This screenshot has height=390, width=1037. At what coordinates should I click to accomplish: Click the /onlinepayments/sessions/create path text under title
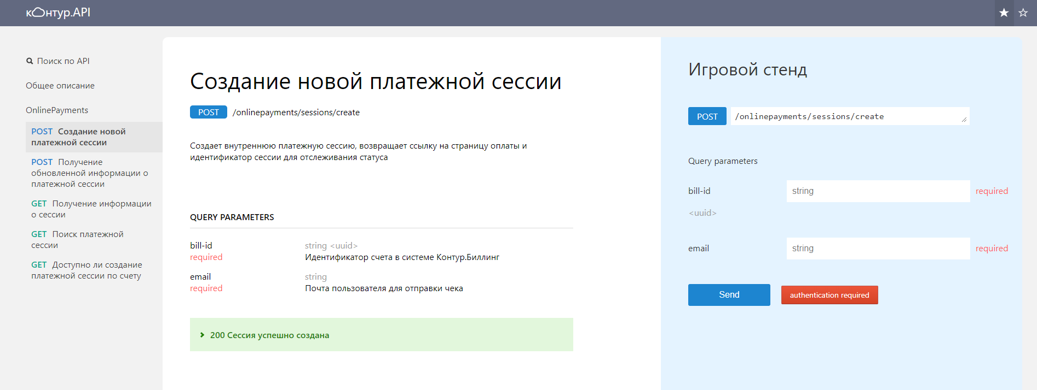click(296, 113)
